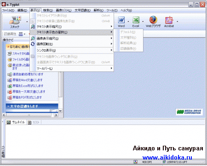The height and width of the screenshot is (166, 207).
Task: Click the icon beside 原稿を一太郎文書にします
Action: (10, 92)
